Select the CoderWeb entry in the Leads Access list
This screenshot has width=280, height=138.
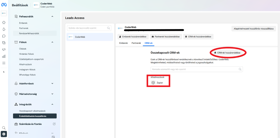pos(90,37)
